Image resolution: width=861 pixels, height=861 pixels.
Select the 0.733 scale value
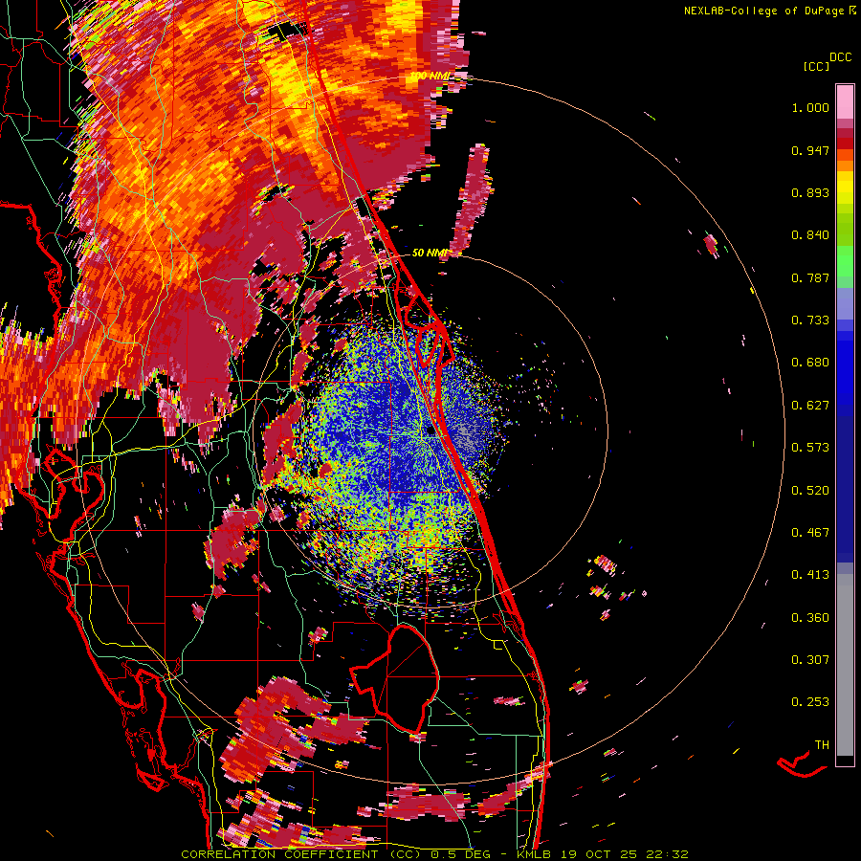pyautogui.click(x=810, y=320)
